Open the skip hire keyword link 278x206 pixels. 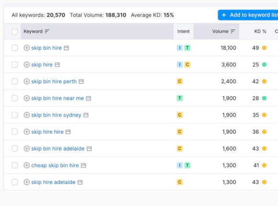pyautogui.click(x=42, y=65)
